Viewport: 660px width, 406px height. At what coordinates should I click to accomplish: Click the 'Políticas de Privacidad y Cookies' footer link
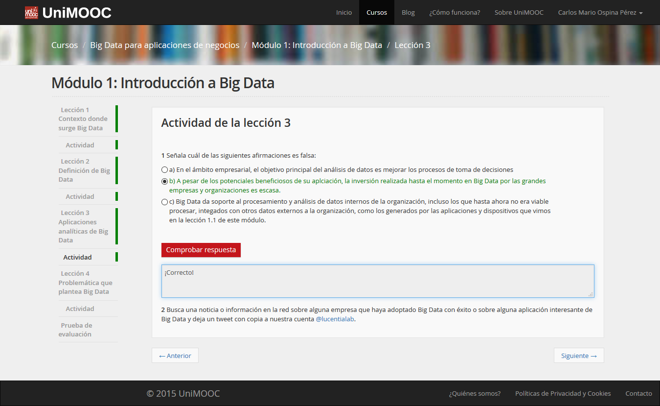pos(563,393)
